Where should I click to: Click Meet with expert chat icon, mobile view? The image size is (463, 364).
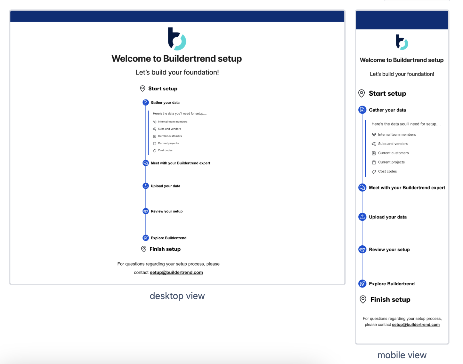pos(362,188)
